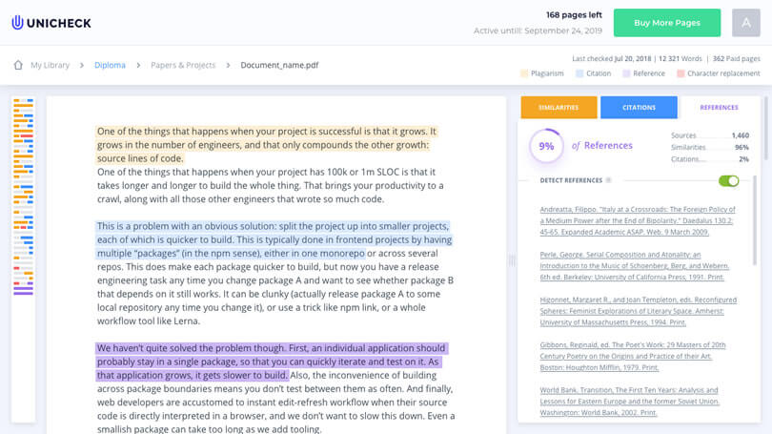Open the Diploma breadcrumb link

110,65
